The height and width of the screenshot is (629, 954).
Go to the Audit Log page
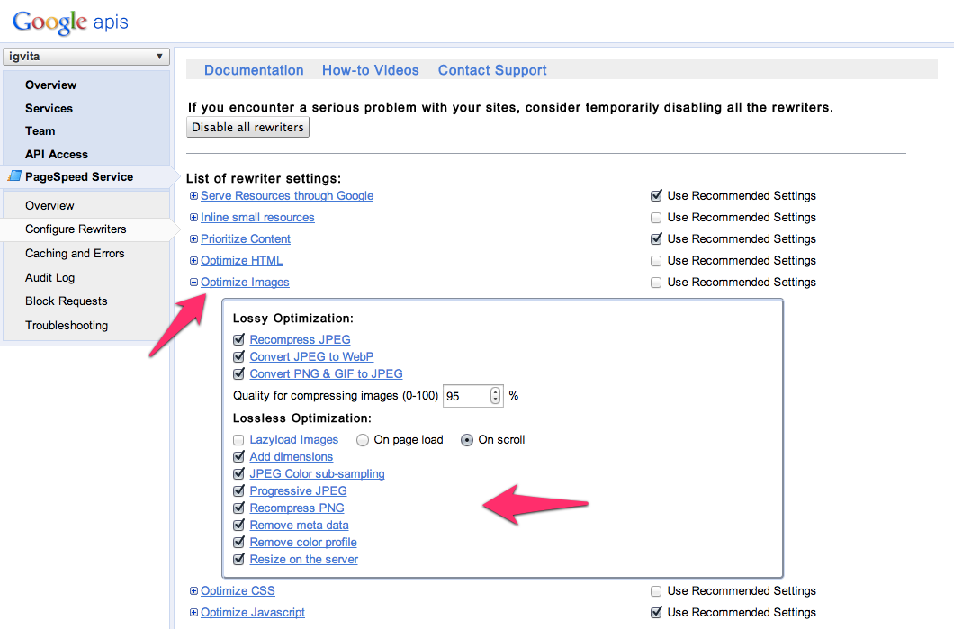[49, 278]
